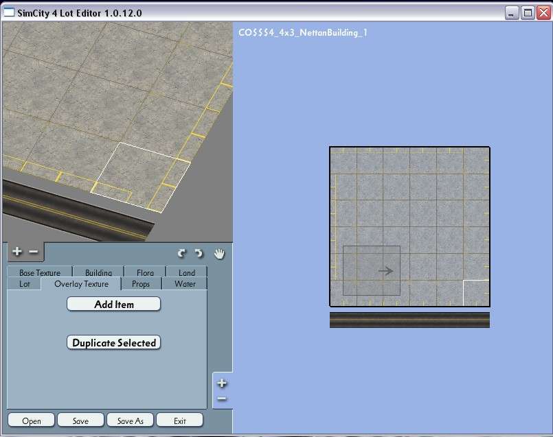This screenshot has height=437, width=553.
Task: Select the white-outlined corner tile in 2D view
Action: coord(476,293)
